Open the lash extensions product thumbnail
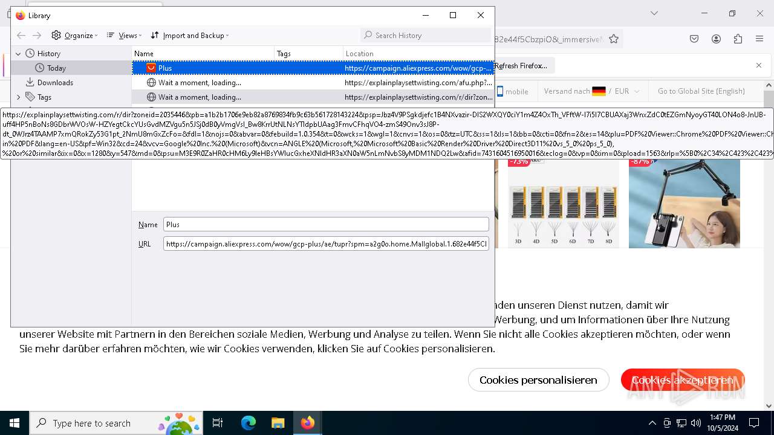 click(563, 203)
